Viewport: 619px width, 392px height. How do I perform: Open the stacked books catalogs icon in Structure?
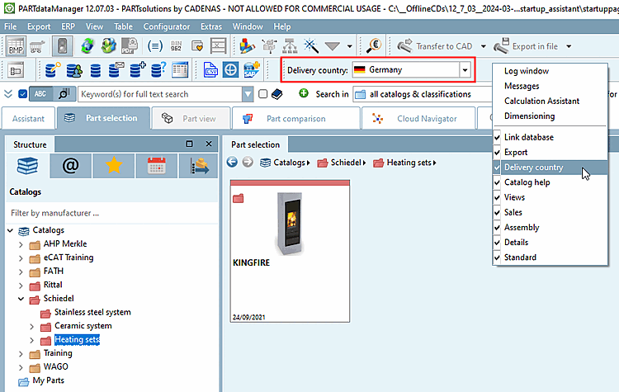pyautogui.click(x=27, y=166)
